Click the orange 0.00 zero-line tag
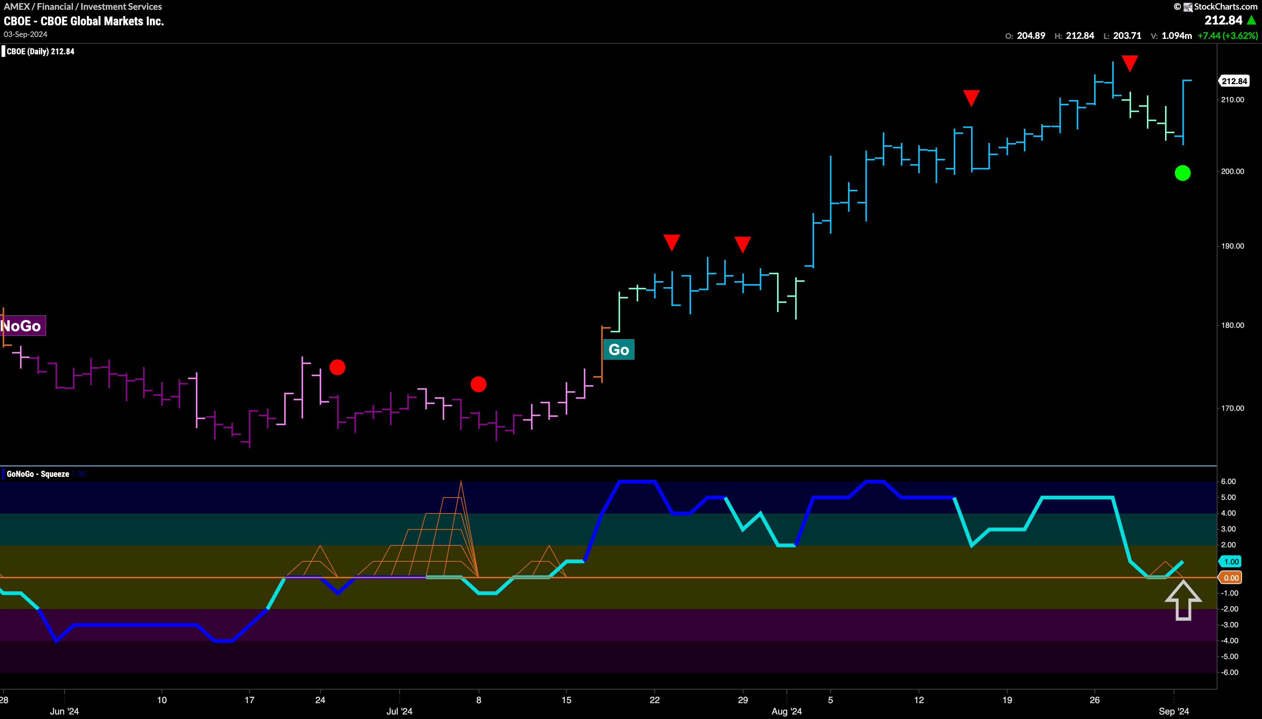1262x719 pixels. click(x=1230, y=578)
